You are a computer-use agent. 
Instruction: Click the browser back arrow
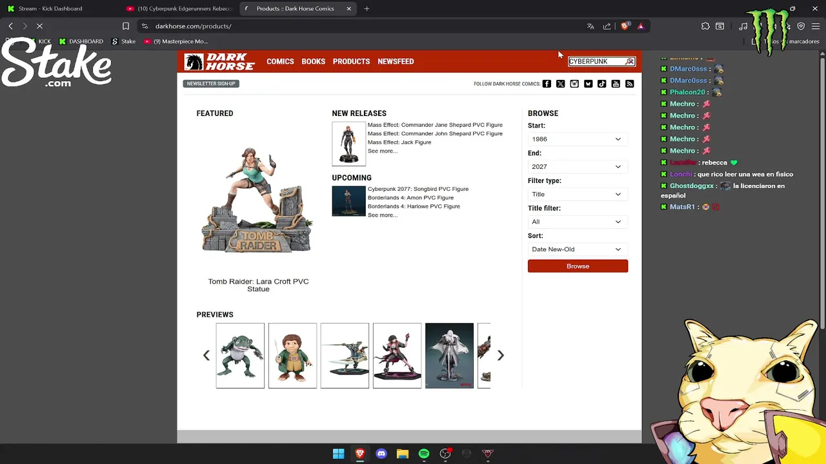coord(10,26)
